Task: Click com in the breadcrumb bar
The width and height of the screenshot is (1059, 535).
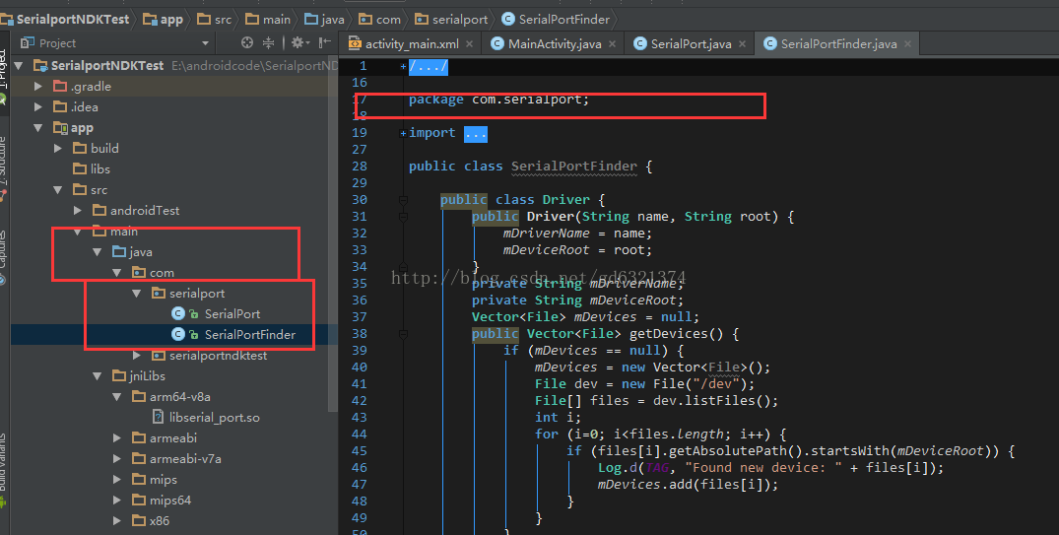Action: pos(380,19)
